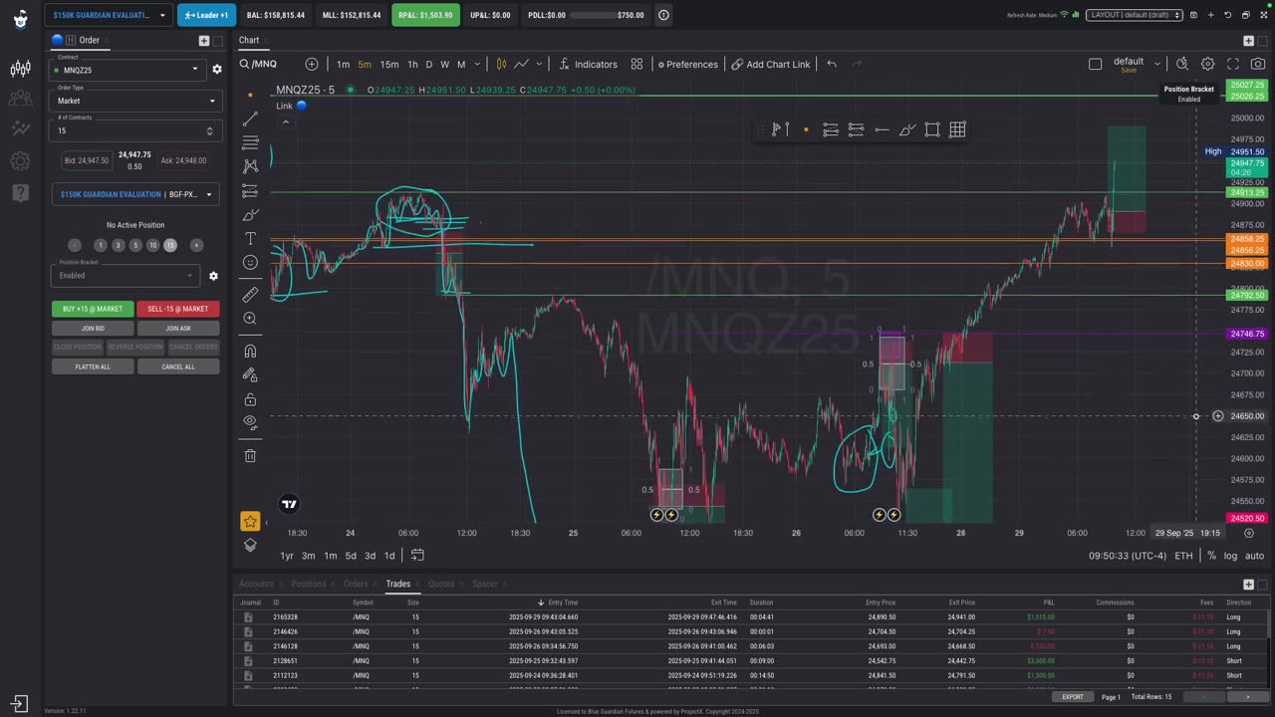Screen dimensions: 1275x717
Task: Click EXPORT in the trades table
Action: point(1072,697)
